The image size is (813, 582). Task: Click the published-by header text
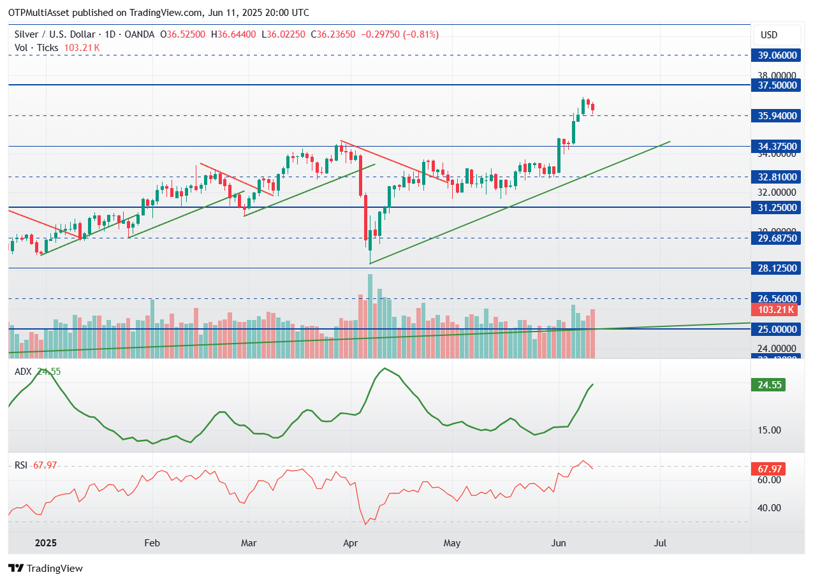(x=159, y=12)
